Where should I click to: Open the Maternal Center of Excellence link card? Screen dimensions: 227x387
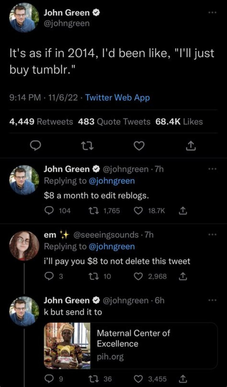point(131,345)
